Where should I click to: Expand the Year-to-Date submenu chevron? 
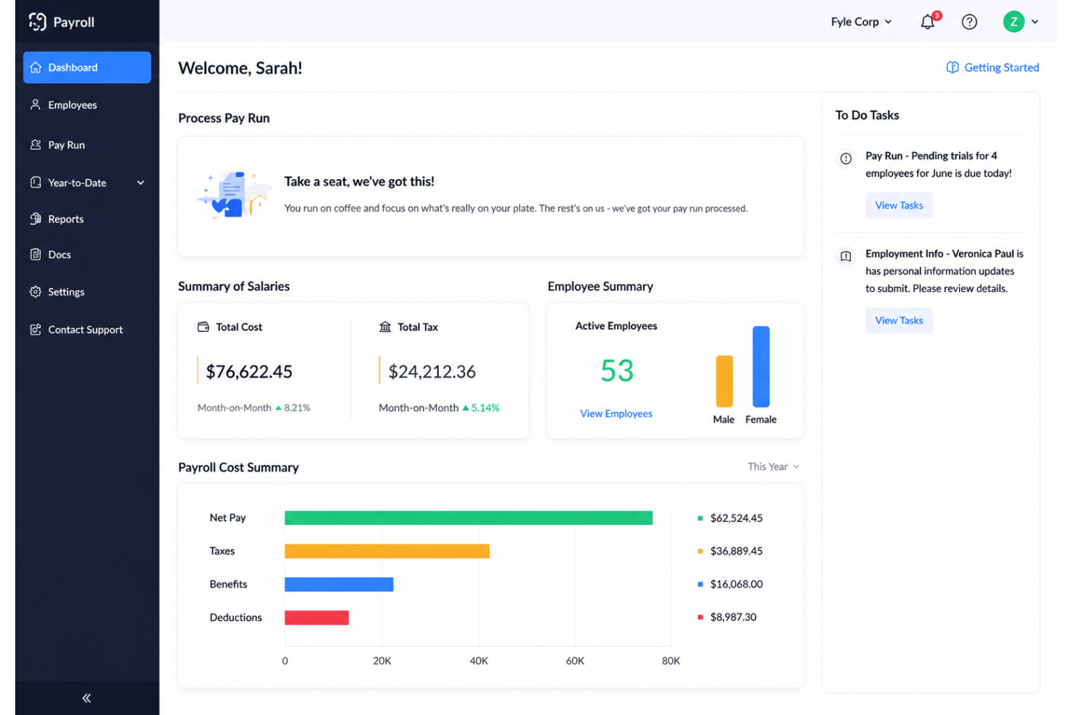click(141, 183)
